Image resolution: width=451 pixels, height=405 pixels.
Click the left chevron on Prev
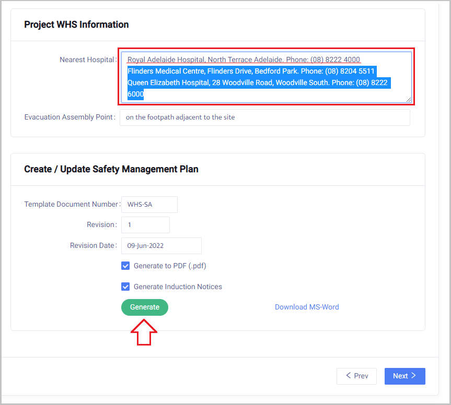pos(348,376)
